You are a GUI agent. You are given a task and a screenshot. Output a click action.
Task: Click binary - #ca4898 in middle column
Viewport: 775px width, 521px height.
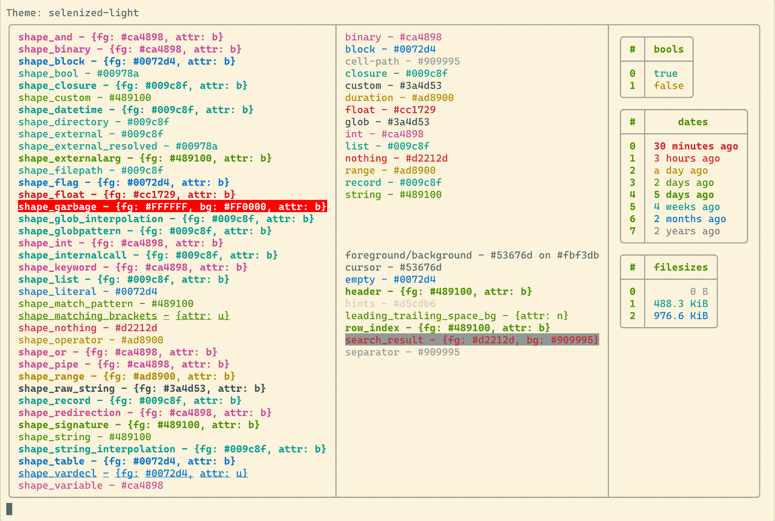(x=393, y=37)
